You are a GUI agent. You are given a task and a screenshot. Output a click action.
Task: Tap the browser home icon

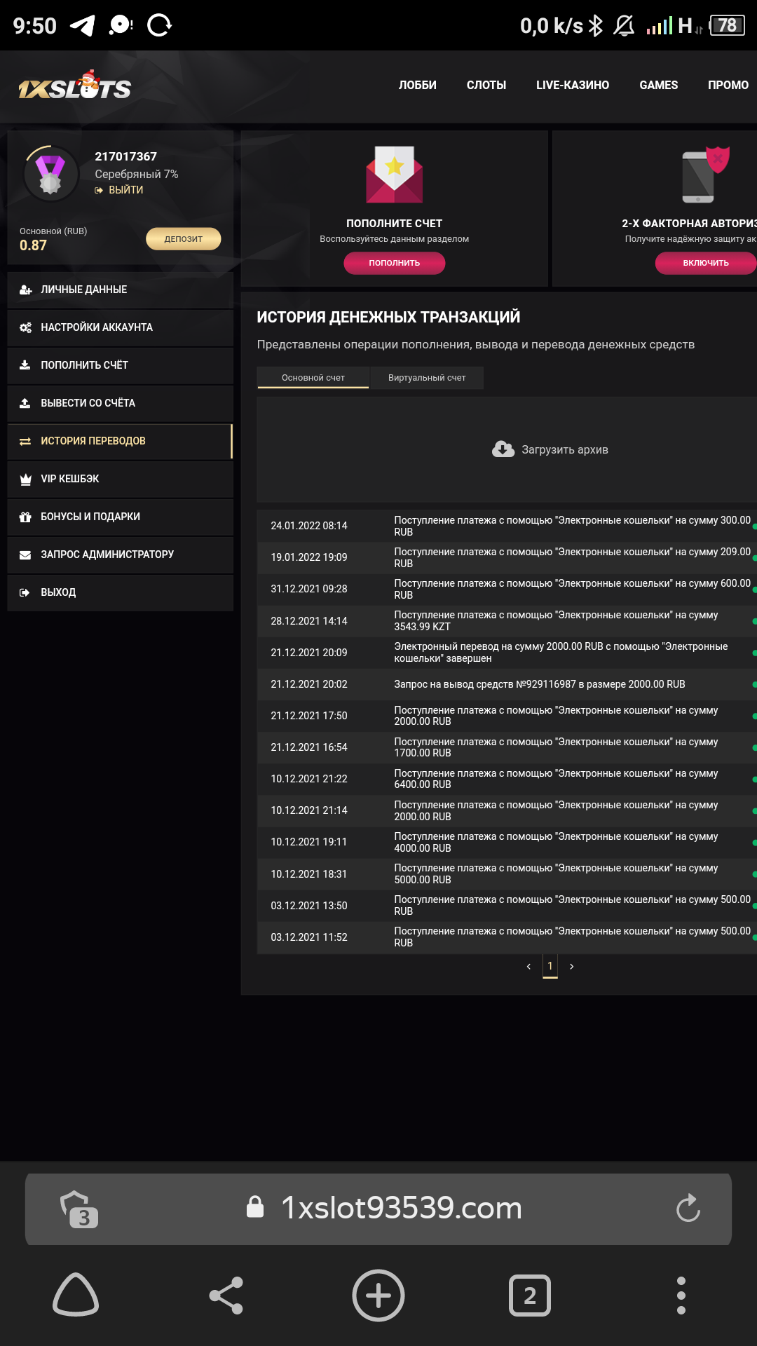[76, 1296]
